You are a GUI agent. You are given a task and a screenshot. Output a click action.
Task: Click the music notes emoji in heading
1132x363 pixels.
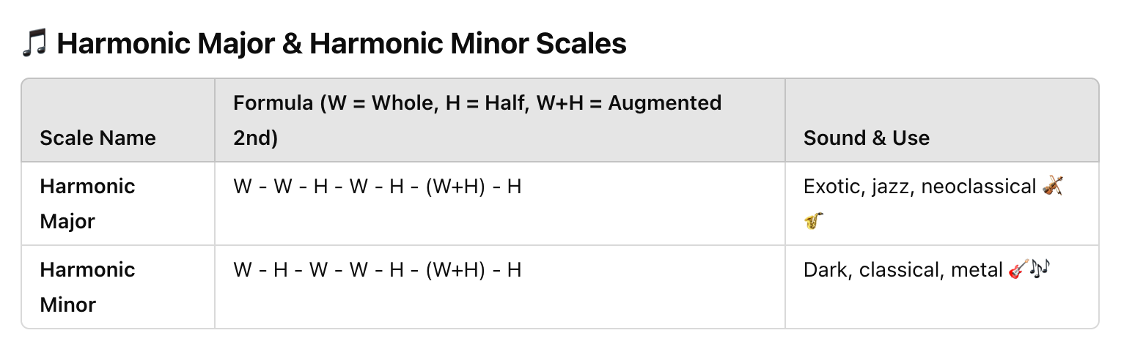(x=34, y=44)
